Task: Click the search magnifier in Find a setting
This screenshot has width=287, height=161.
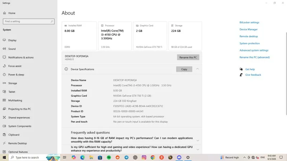Action: [x=52, y=21]
